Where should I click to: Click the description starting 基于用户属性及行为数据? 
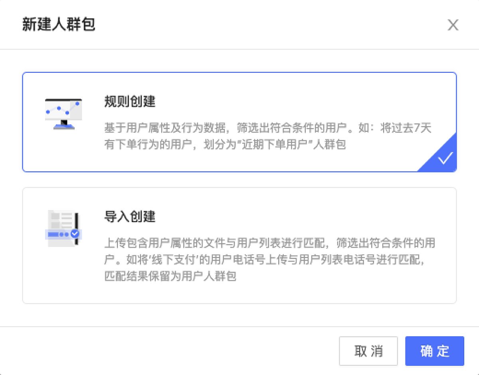[x=268, y=136]
